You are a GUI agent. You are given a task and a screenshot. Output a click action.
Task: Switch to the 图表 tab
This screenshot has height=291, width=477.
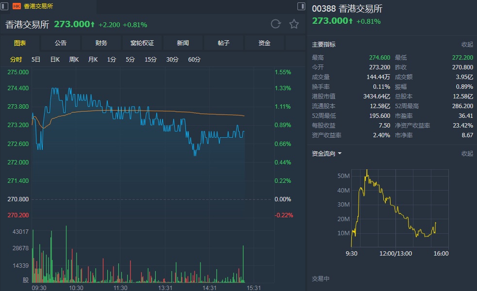pos(20,43)
